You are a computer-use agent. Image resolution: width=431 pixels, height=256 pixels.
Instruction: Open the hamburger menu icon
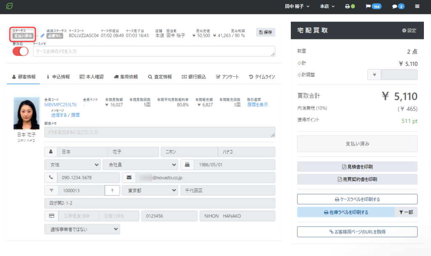[x=417, y=7]
